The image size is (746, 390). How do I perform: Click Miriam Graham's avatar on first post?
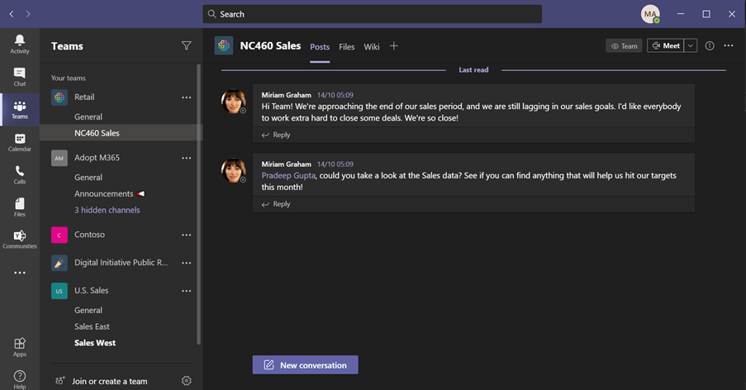[x=233, y=101]
